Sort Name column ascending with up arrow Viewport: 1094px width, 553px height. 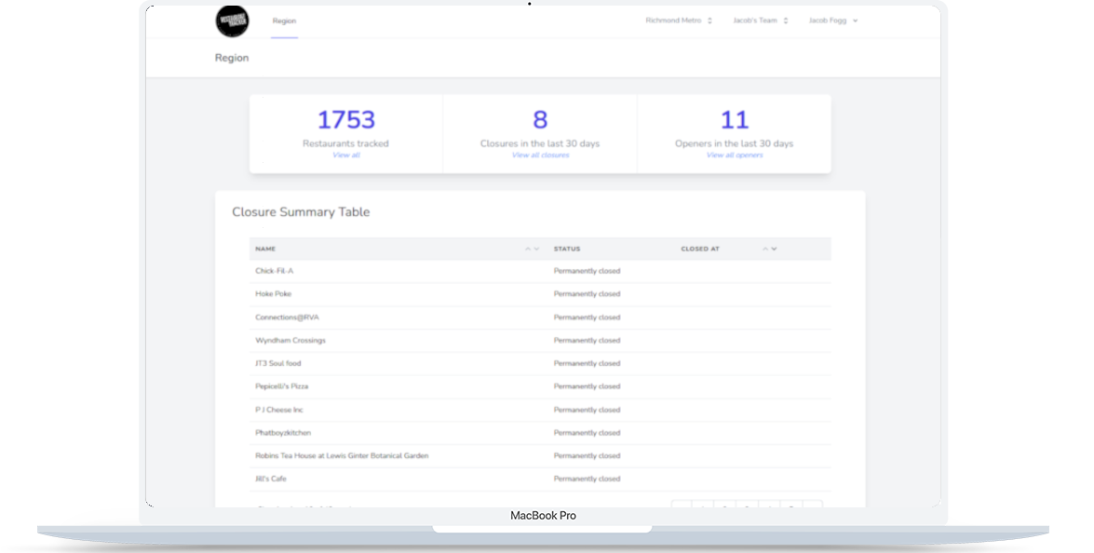[x=528, y=249]
